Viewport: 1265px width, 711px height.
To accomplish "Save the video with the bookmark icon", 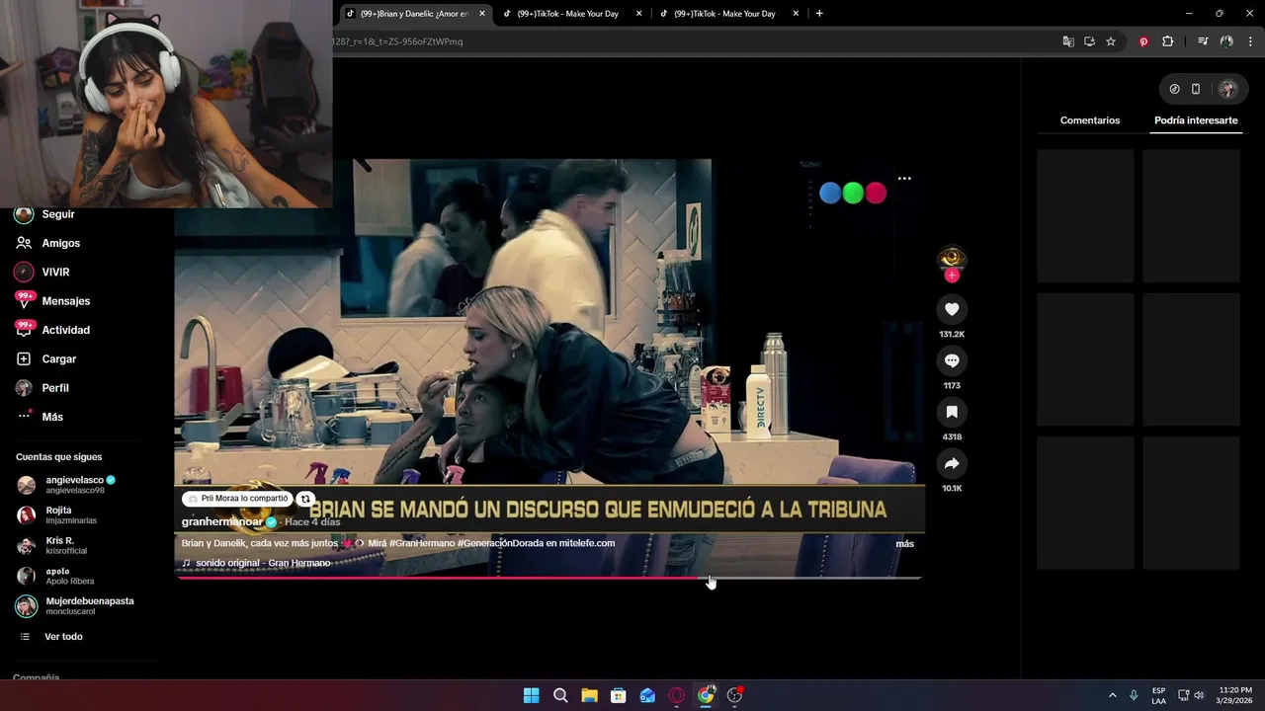I will click(952, 412).
